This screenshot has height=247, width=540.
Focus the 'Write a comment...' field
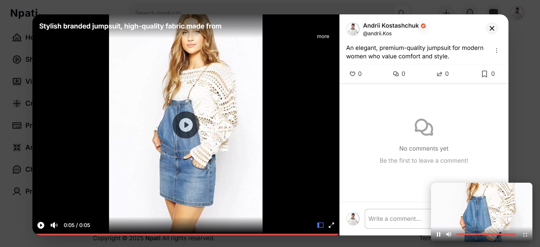pyautogui.click(x=398, y=219)
